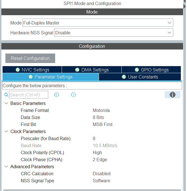The image size is (187, 191).
Task: Click the previous search result arrow icon
Action: click(57, 95)
